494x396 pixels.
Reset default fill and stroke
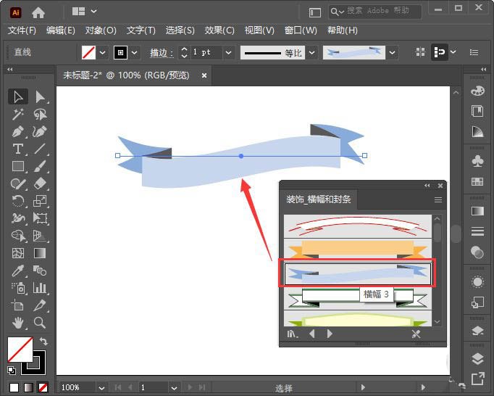12,370
